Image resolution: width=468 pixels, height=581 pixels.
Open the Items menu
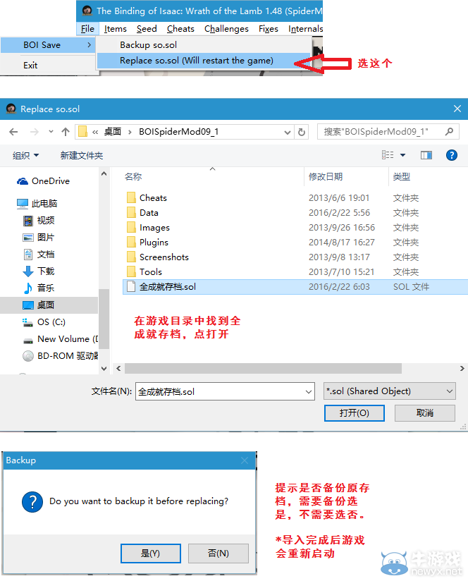click(x=115, y=29)
